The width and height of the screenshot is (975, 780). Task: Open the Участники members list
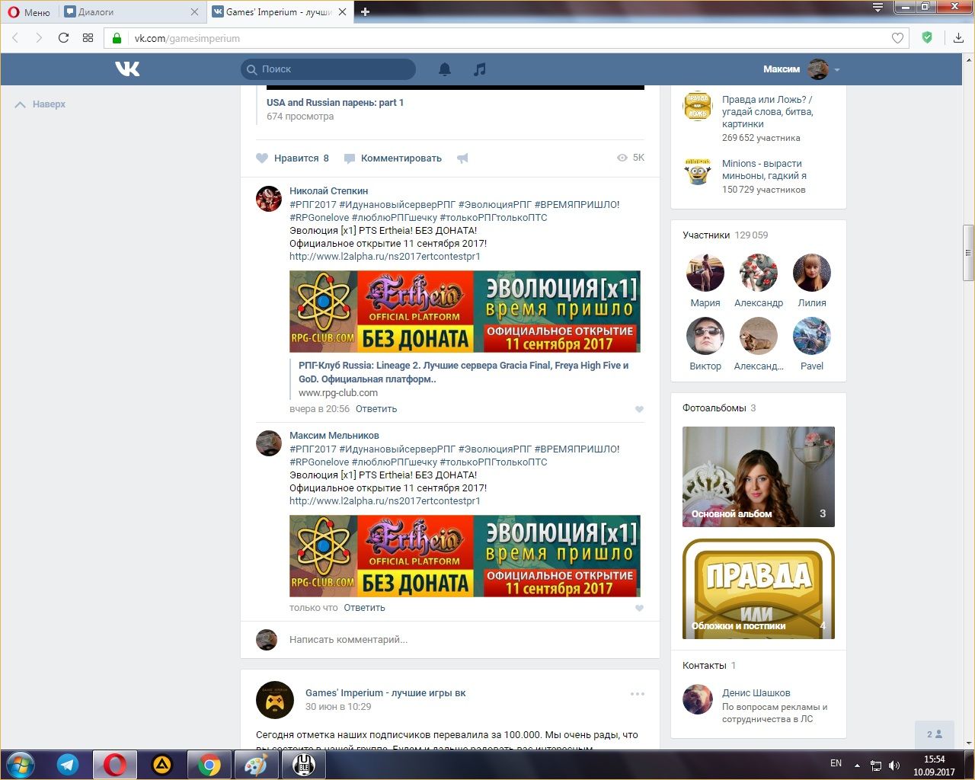[725, 235]
